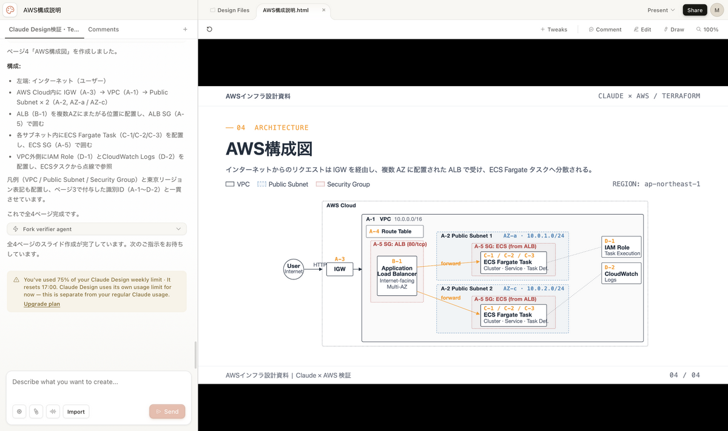The image size is (728, 431).
Task: Click the AWS構成図 slide heading
Action: (269, 149)
